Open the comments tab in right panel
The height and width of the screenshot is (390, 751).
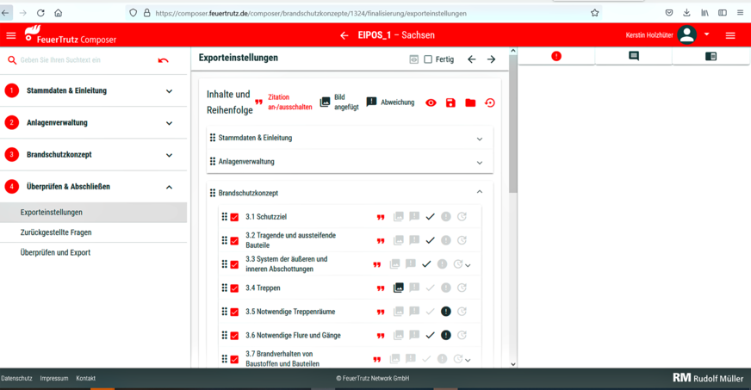633,56
